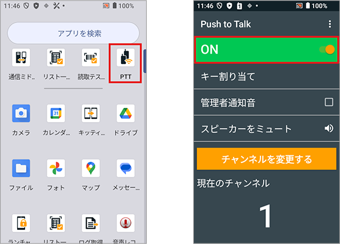Launch the マップ maps app
Viewport: 340px width, 244px height.
point(91,168)
